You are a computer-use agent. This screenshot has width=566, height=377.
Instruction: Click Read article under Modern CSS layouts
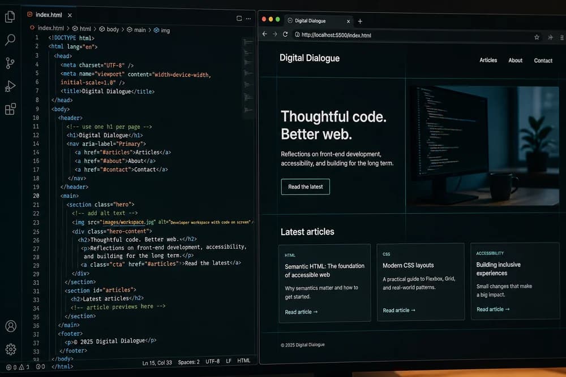click(x=399, y=310)
